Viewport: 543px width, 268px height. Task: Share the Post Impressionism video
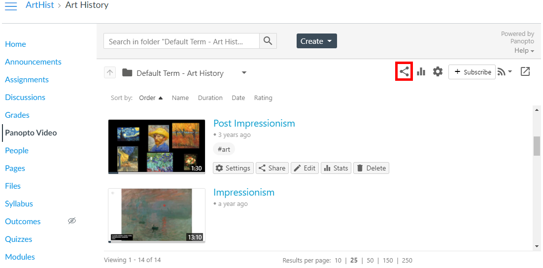pyautogui.click(x=272, y=168)
